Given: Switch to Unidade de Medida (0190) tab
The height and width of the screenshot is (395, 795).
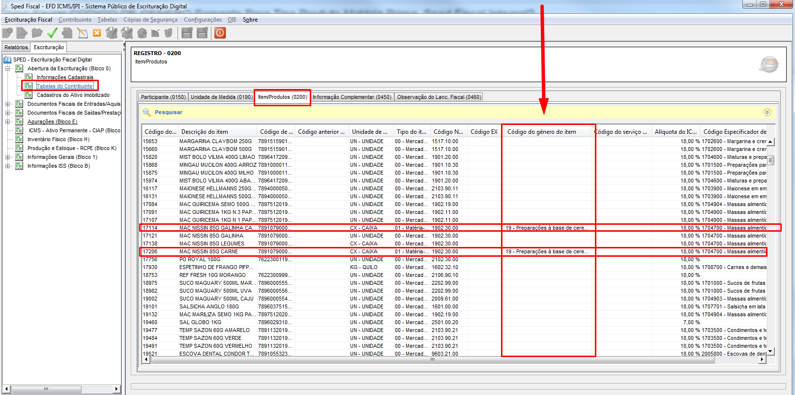Looking at the screenshot, I should [x=222, y=97].
